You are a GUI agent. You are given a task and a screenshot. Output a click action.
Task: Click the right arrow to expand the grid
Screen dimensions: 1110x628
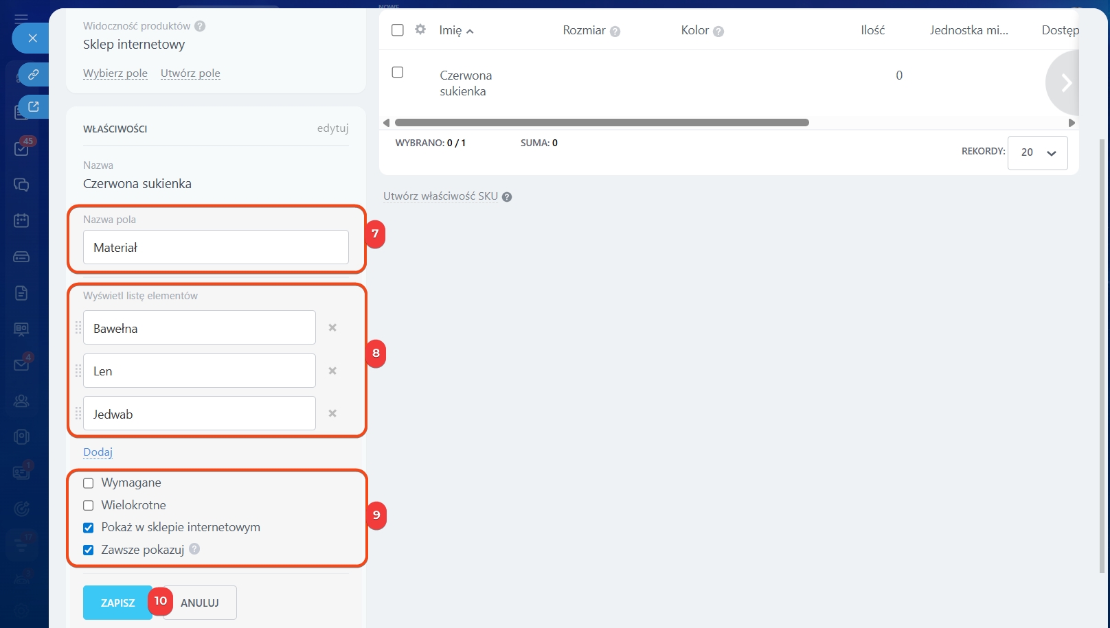(x=1065, y=83)
